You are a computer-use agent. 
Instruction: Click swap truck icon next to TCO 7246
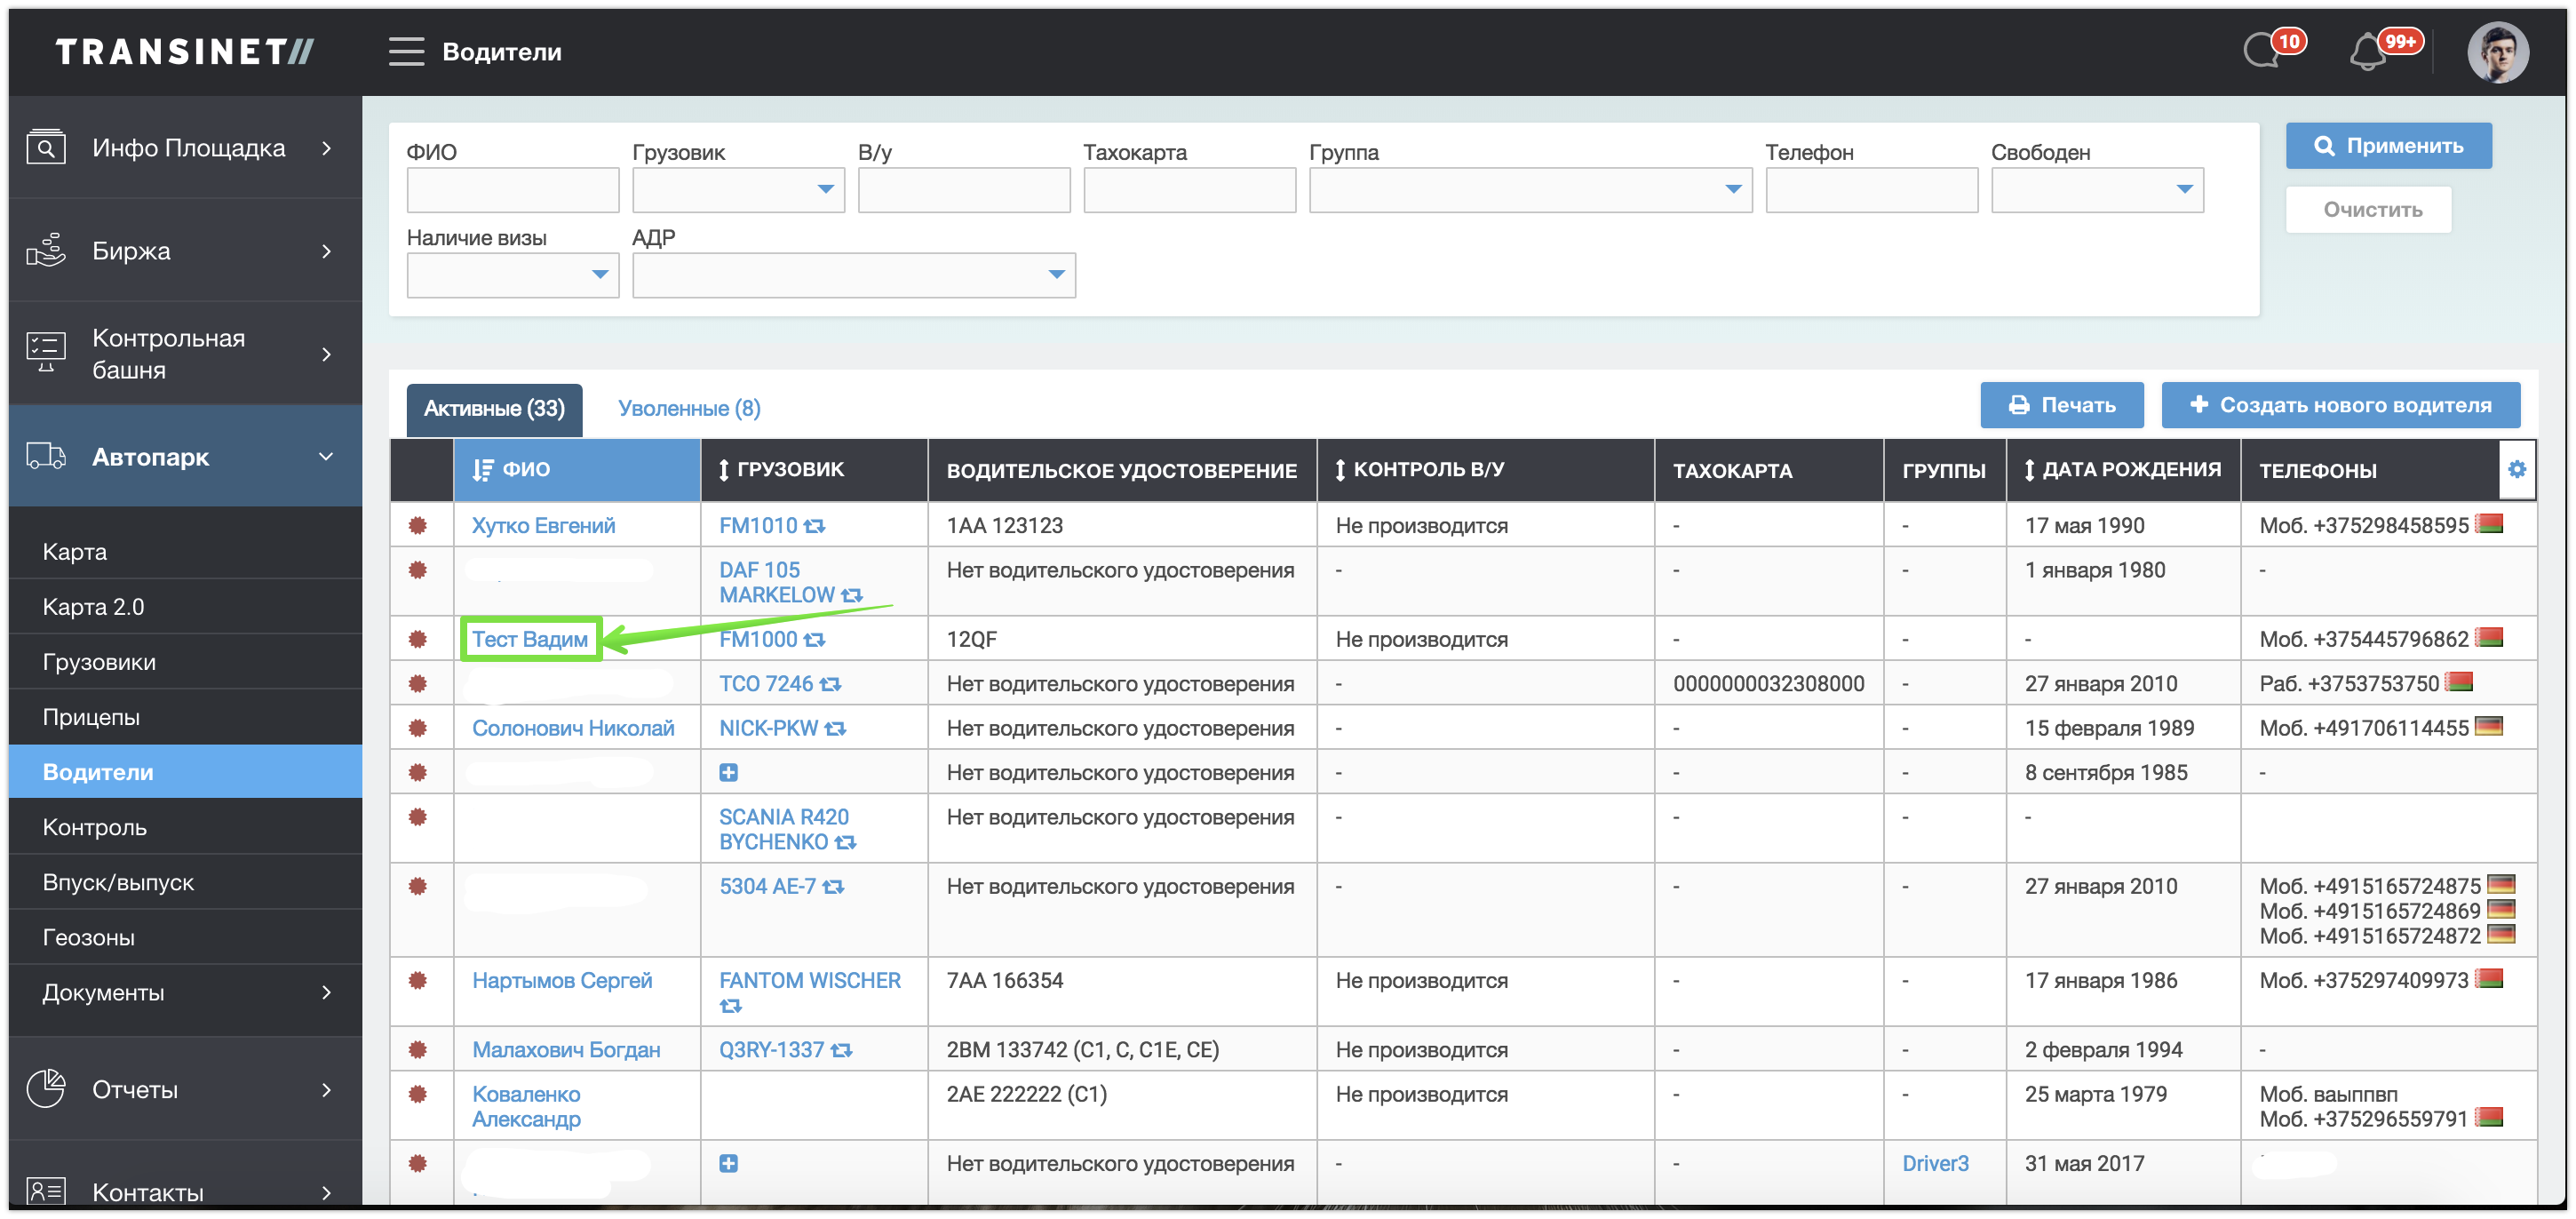tap(830, 684)
